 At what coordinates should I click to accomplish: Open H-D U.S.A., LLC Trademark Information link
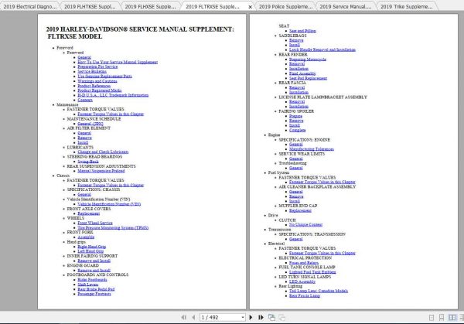113,95
